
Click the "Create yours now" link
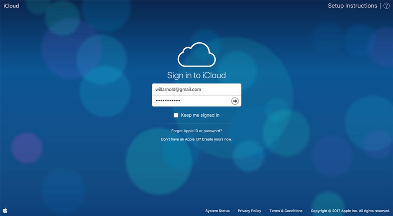click(x=217, y=139)
